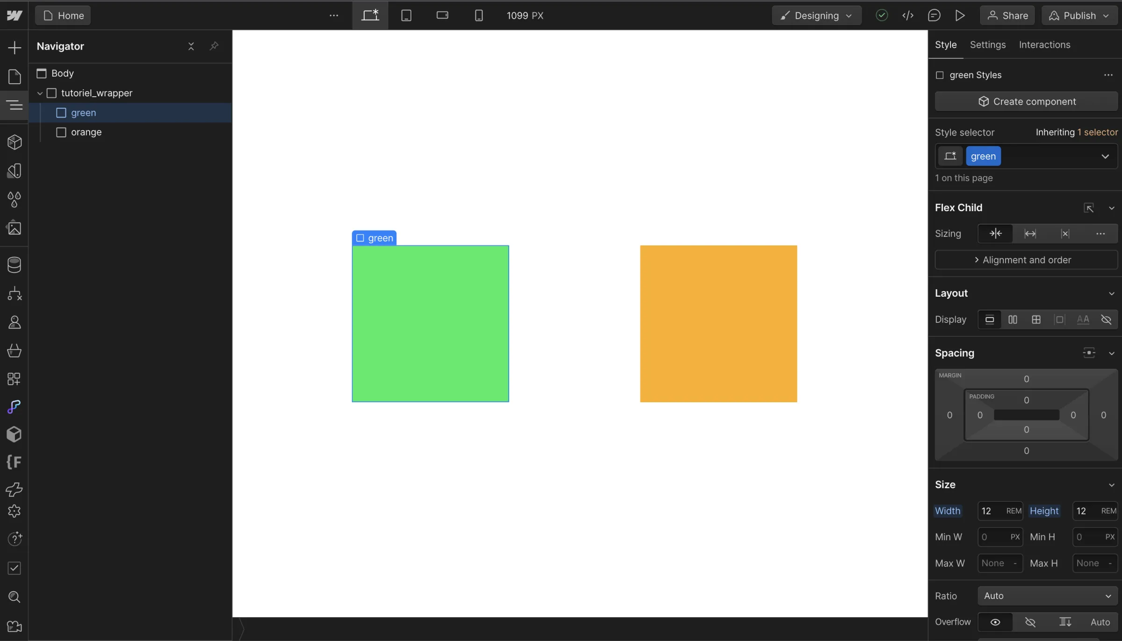1122x641 pixels.
Task: Open the Pages panel
Action: point(14,77)
